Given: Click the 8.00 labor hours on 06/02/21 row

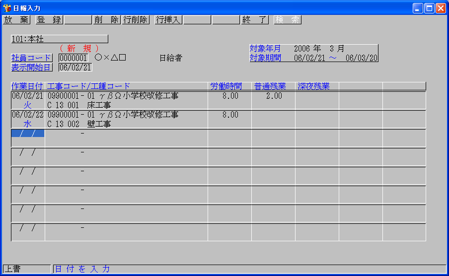Looking at the screenshot, I should coord(230,96).
